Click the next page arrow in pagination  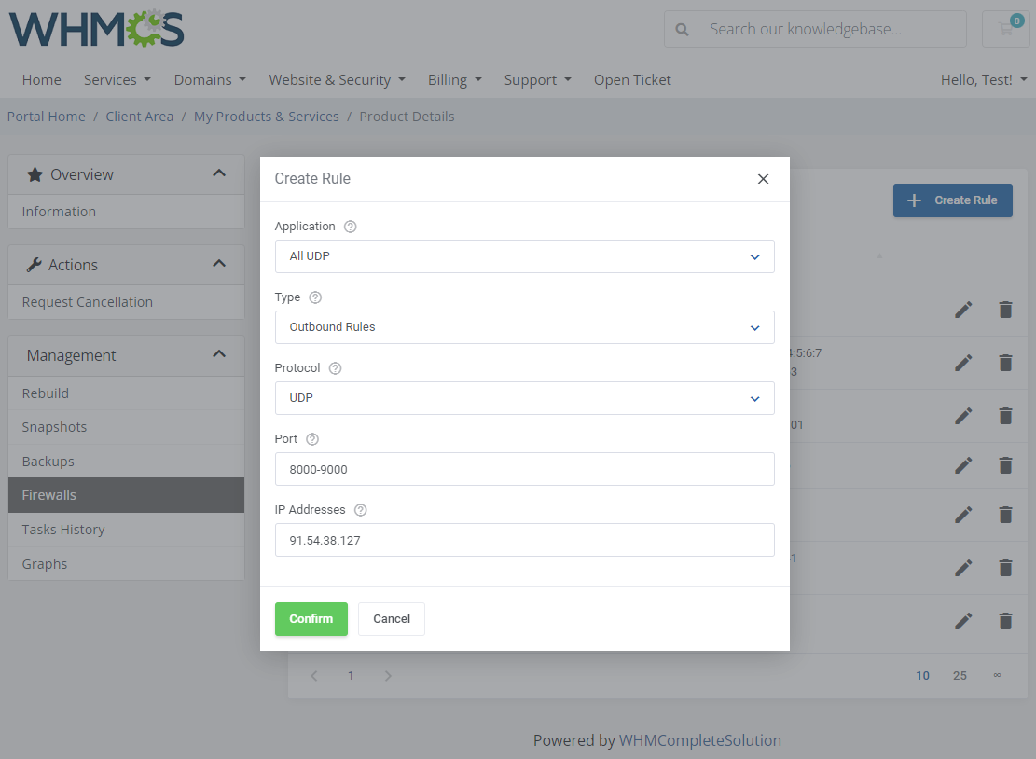coord(388,675)
